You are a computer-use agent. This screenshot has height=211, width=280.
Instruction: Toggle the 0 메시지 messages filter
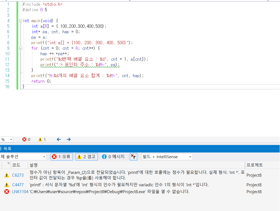tap(113, 157)
